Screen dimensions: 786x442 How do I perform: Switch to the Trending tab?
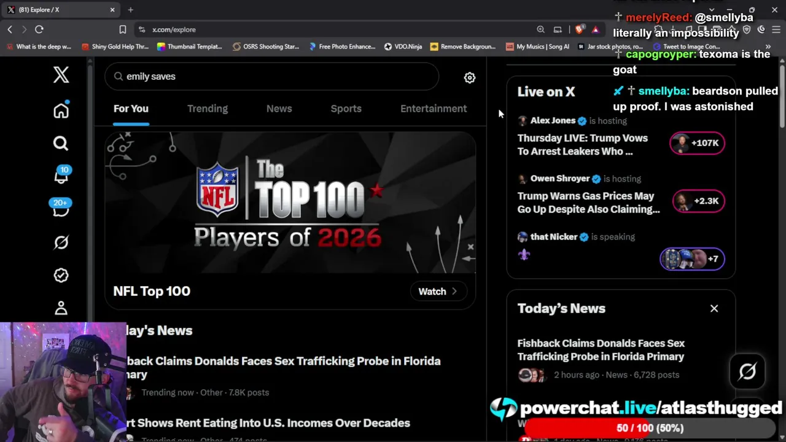click(x=208, y=109)
